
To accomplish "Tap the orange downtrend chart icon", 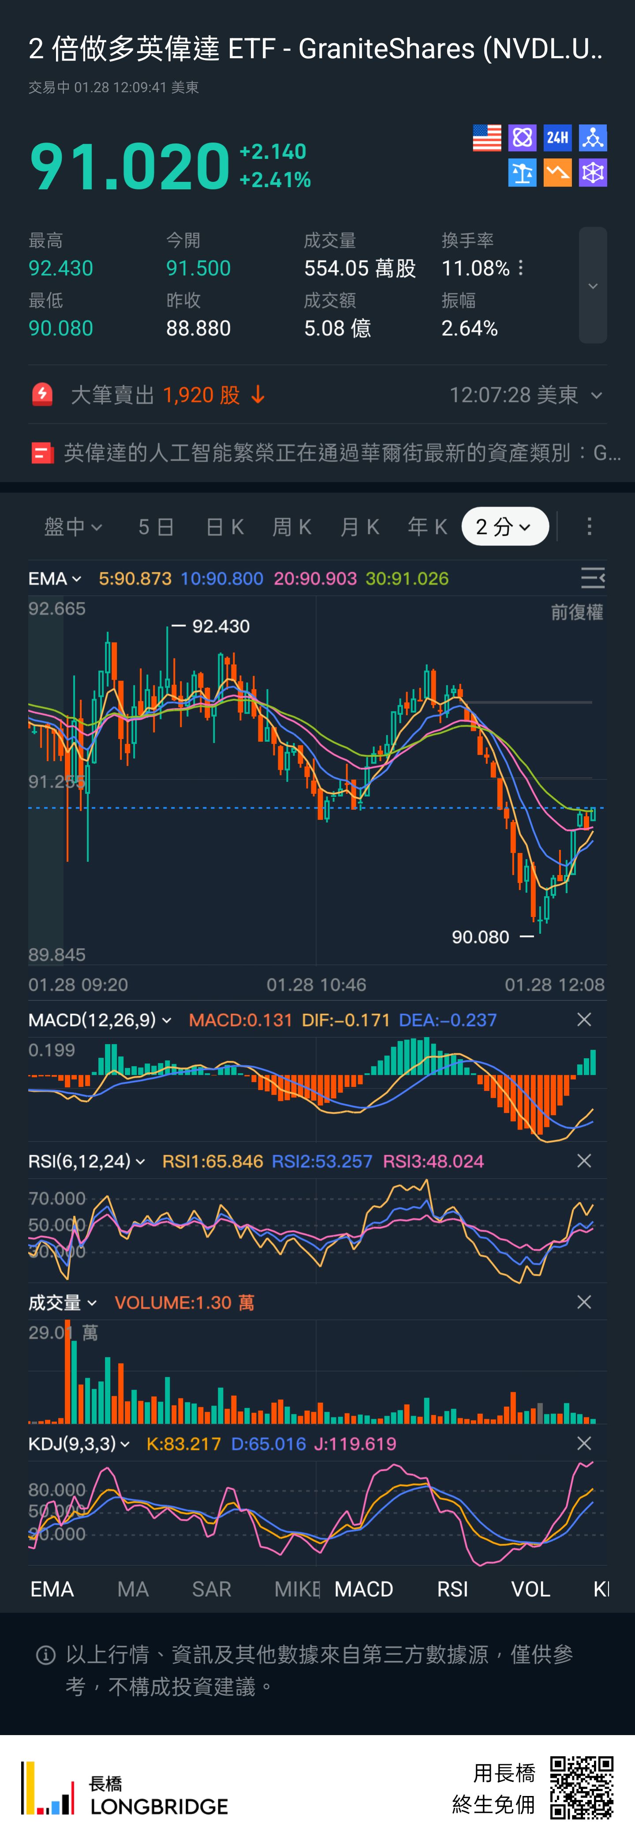I will coord(557,173).
